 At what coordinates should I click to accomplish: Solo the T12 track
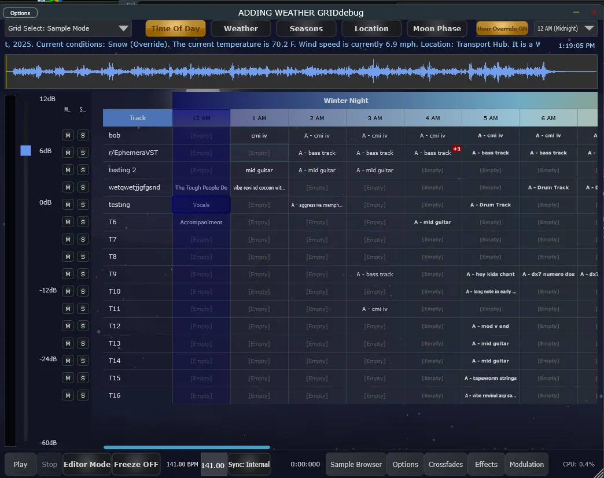83,326
